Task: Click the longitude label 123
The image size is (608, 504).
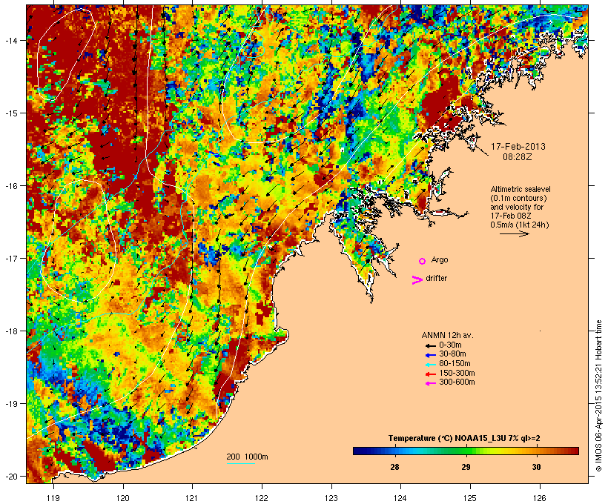Action: 331,498
